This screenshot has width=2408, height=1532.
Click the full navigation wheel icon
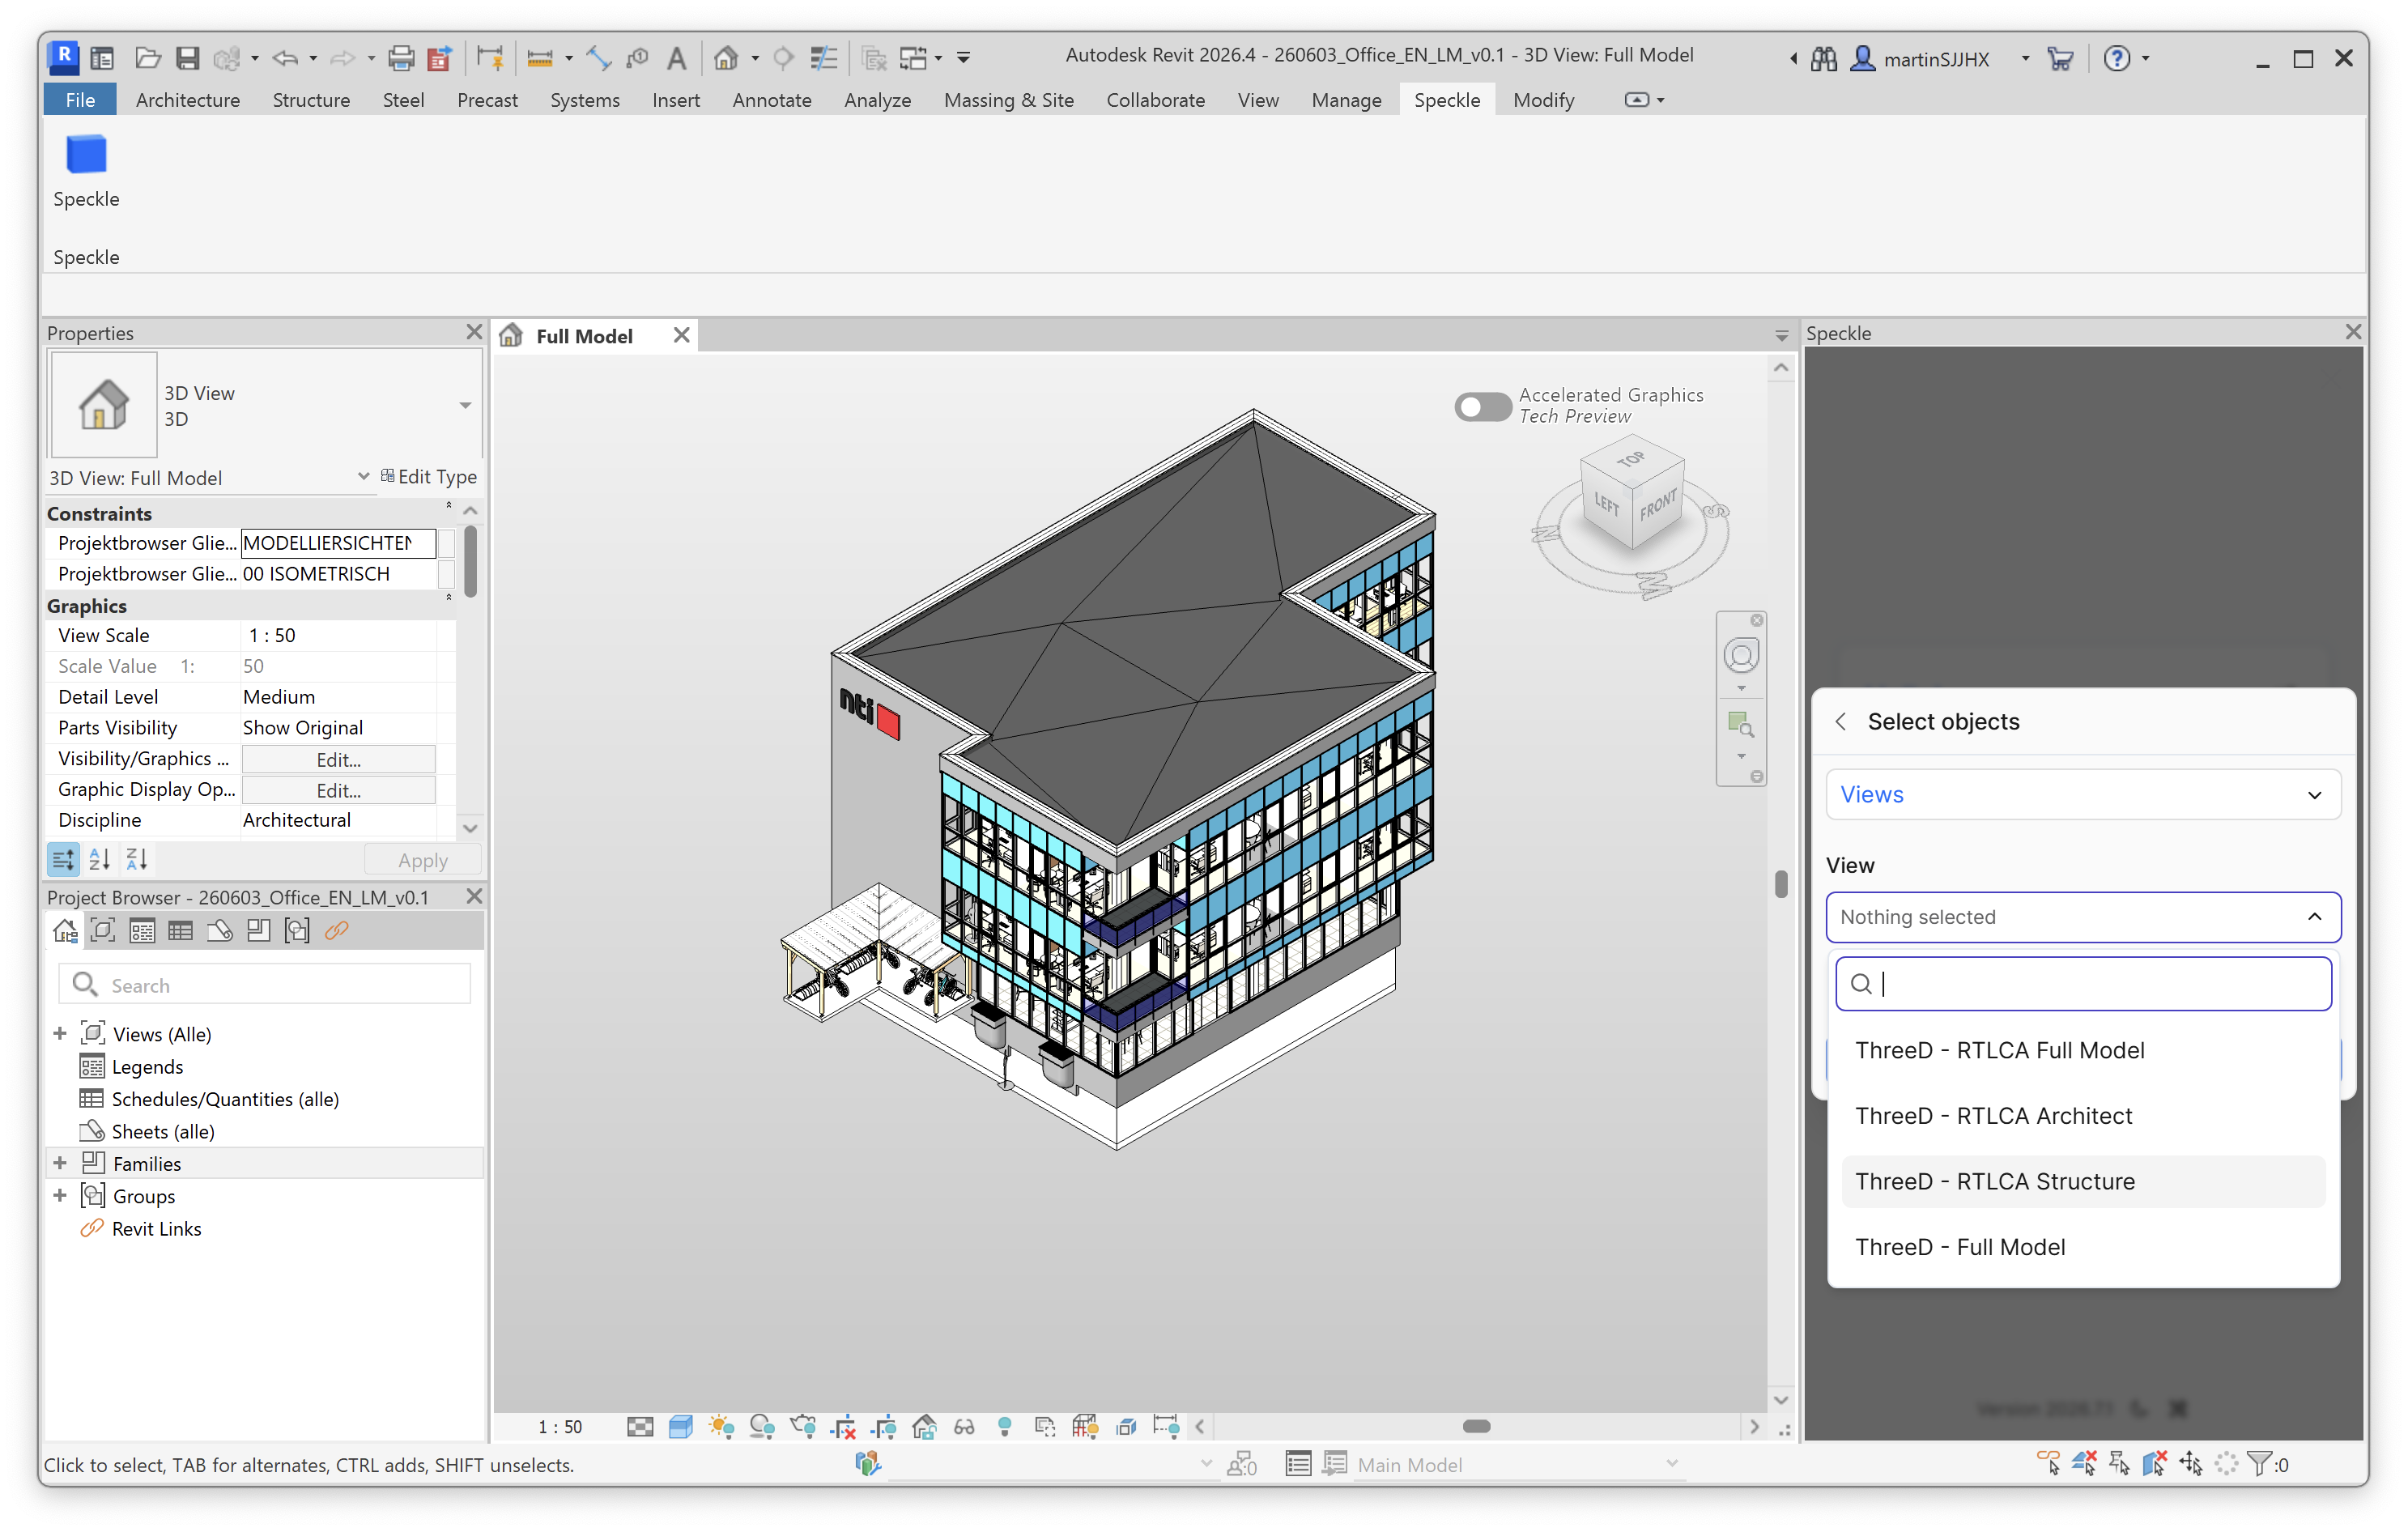tap(1741, 656)
